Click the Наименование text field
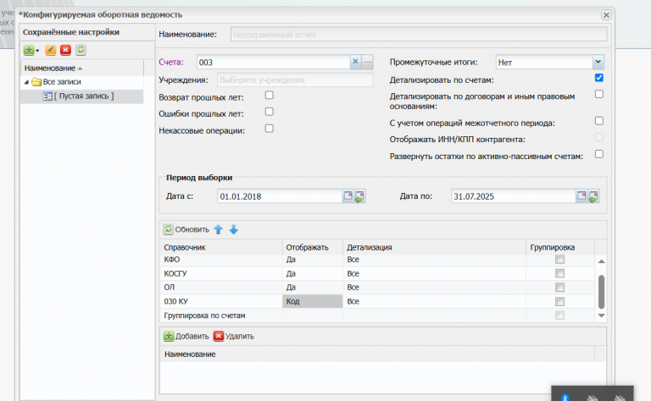The width and height of the screenshot is (651, 401). 419,35
